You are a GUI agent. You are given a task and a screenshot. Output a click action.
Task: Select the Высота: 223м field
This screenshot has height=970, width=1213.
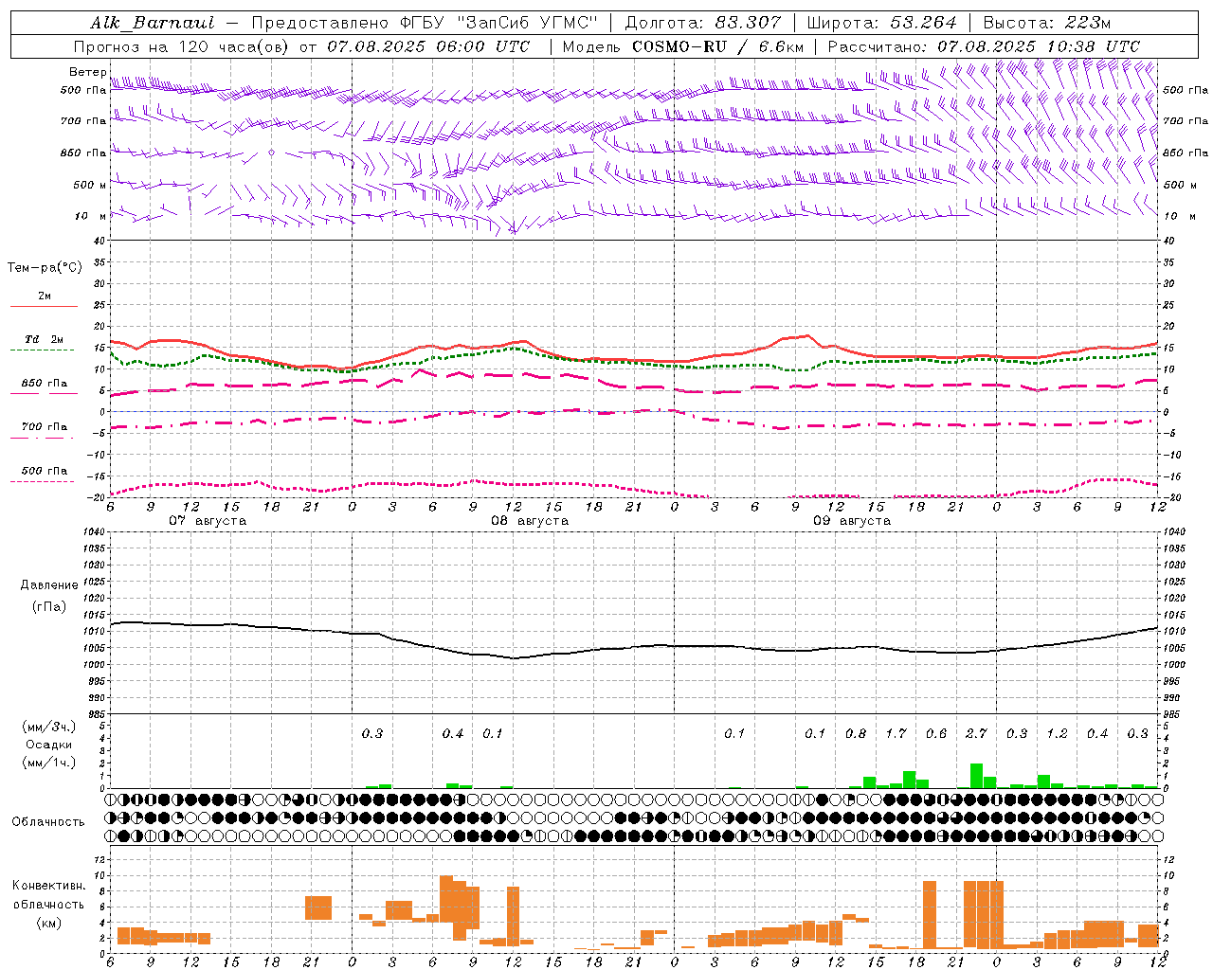pos(1046,23)
